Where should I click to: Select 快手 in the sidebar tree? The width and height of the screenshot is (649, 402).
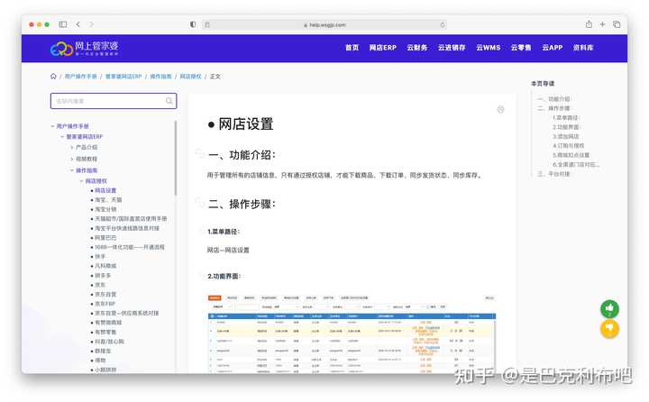click(x=100, y=257)
